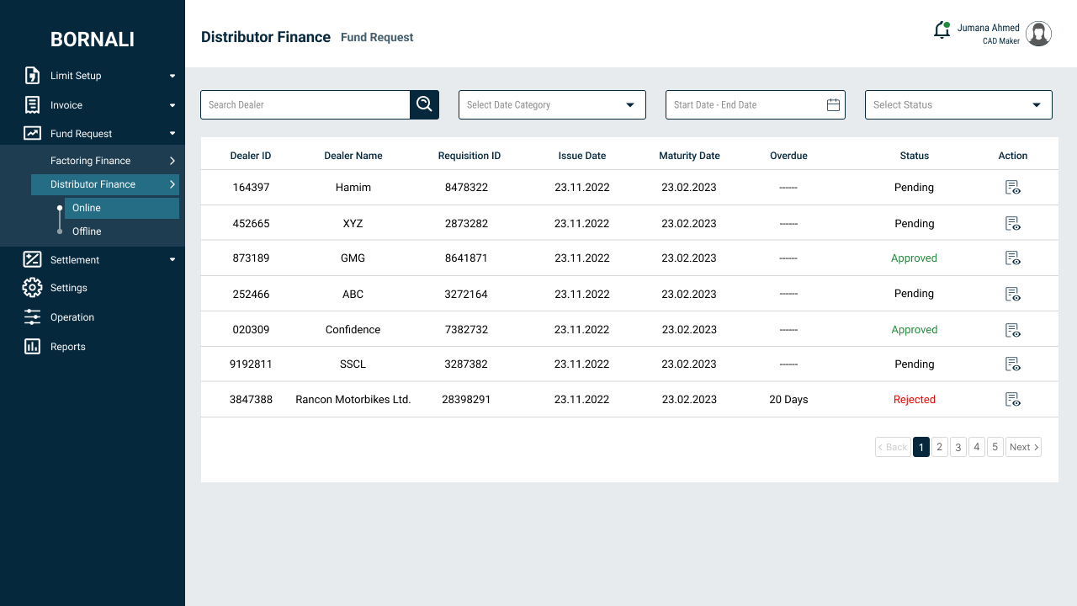
Task: Click the Limit Setup sidebar icon
Action: (32, 76)
